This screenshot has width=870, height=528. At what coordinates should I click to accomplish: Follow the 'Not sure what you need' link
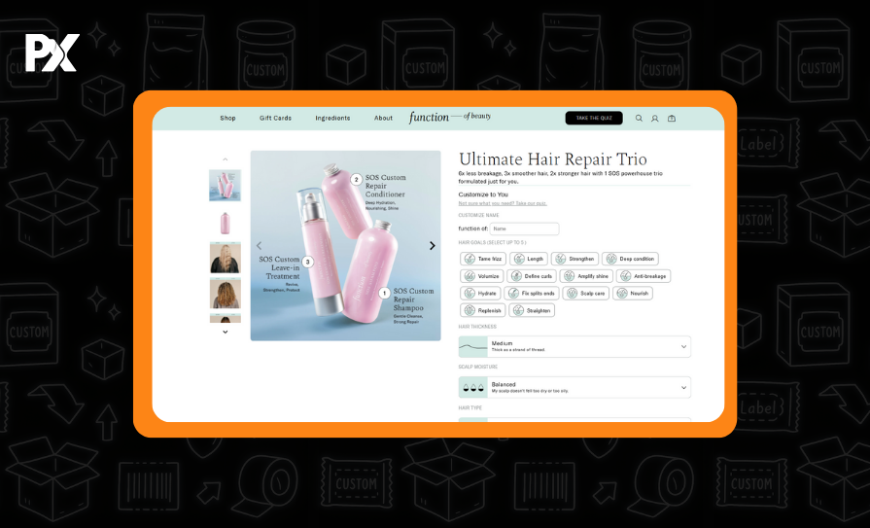[x=503, y=203]
